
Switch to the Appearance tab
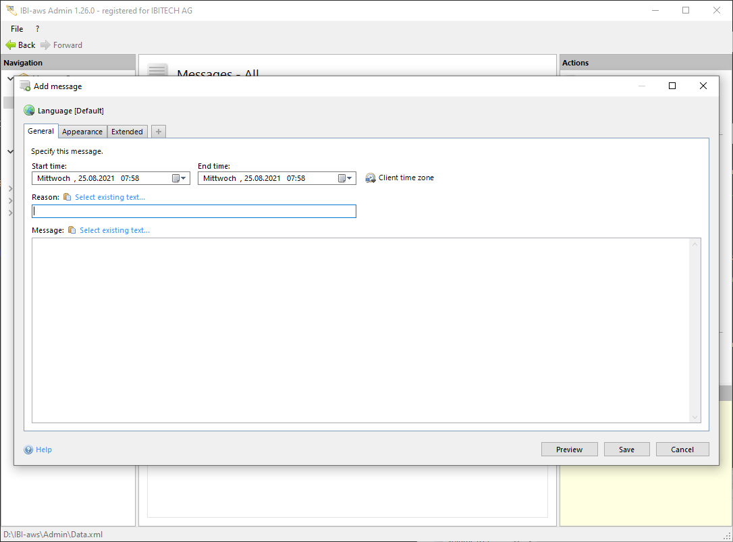[82, 132]
